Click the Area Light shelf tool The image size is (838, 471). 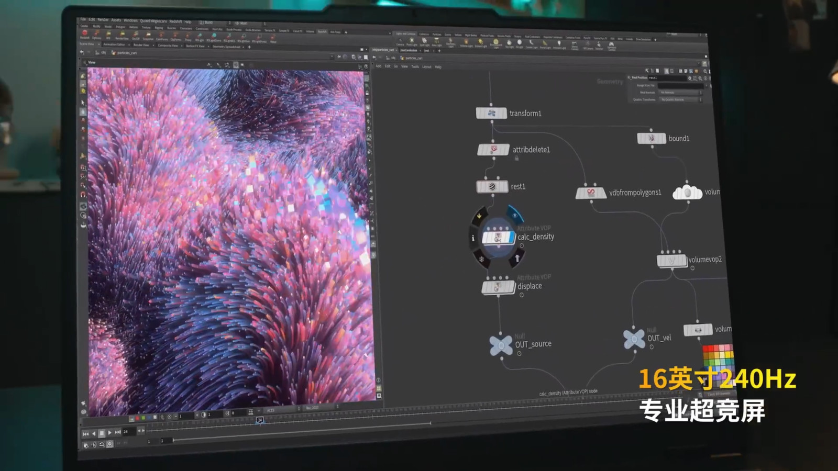436,42
